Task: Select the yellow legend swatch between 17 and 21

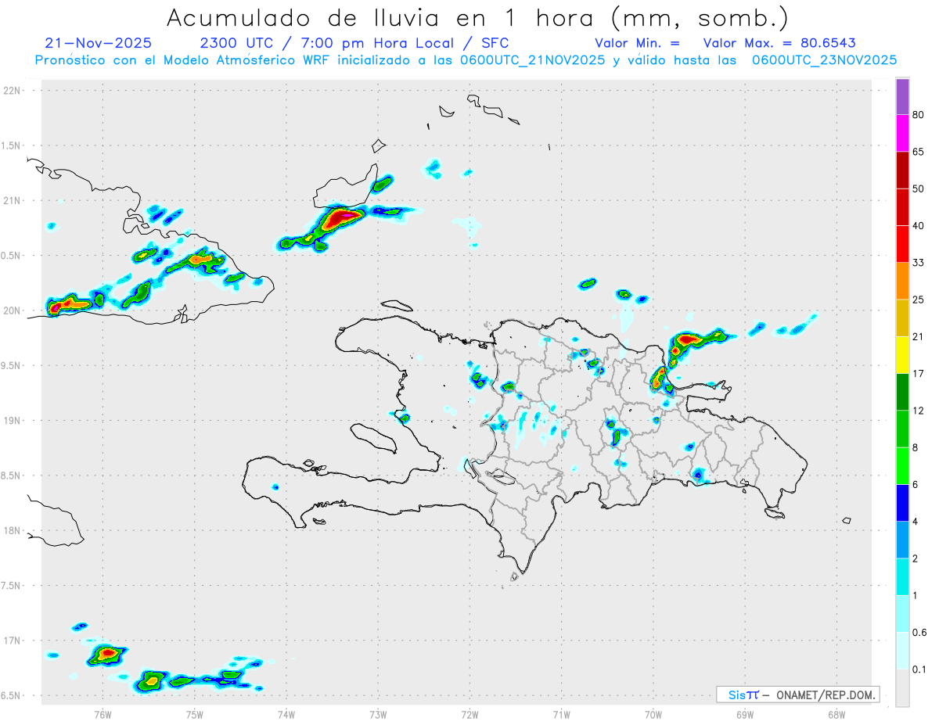Action: tap(902, 356)
